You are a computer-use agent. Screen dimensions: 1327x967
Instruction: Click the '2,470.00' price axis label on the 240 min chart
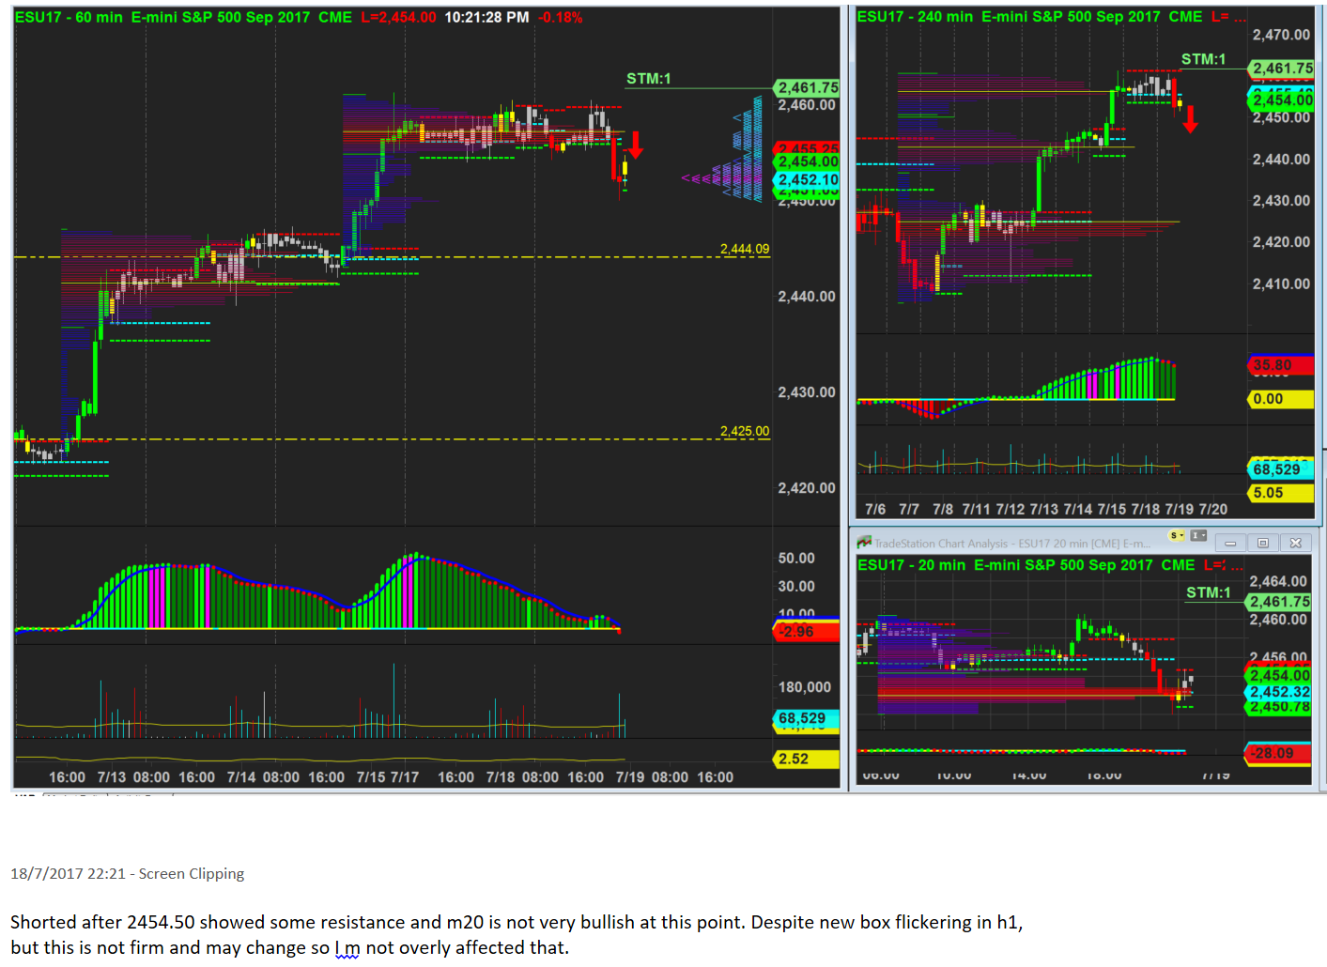tap(1281, 35)
